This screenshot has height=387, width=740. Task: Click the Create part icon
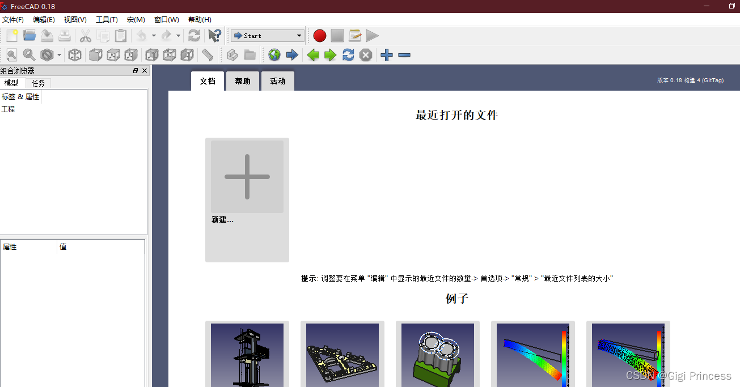click(x=232, y=55)
